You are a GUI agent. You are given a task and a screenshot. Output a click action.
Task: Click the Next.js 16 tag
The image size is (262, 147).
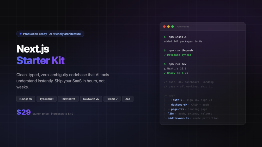(x=26, y=99)
